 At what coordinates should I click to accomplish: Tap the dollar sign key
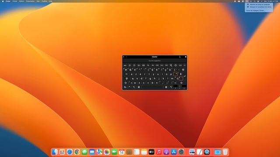tap(181, 74)
